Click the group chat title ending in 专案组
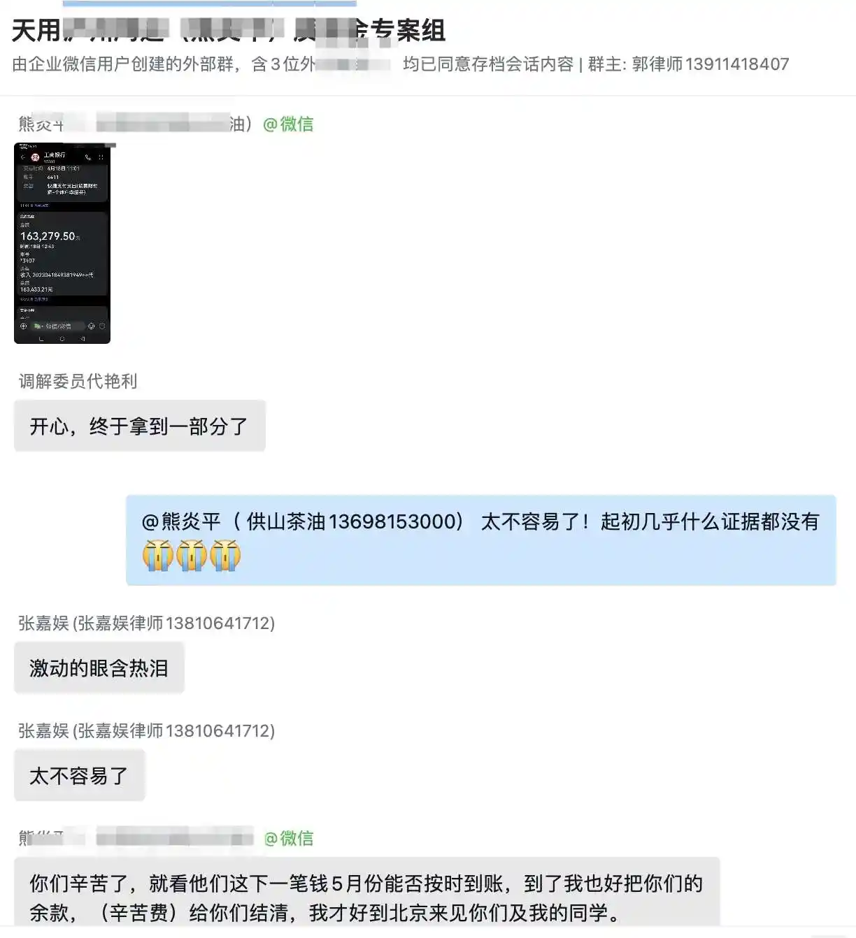This screenshot has height=938, width=856. pyautogui.click(x=229, y=29)
